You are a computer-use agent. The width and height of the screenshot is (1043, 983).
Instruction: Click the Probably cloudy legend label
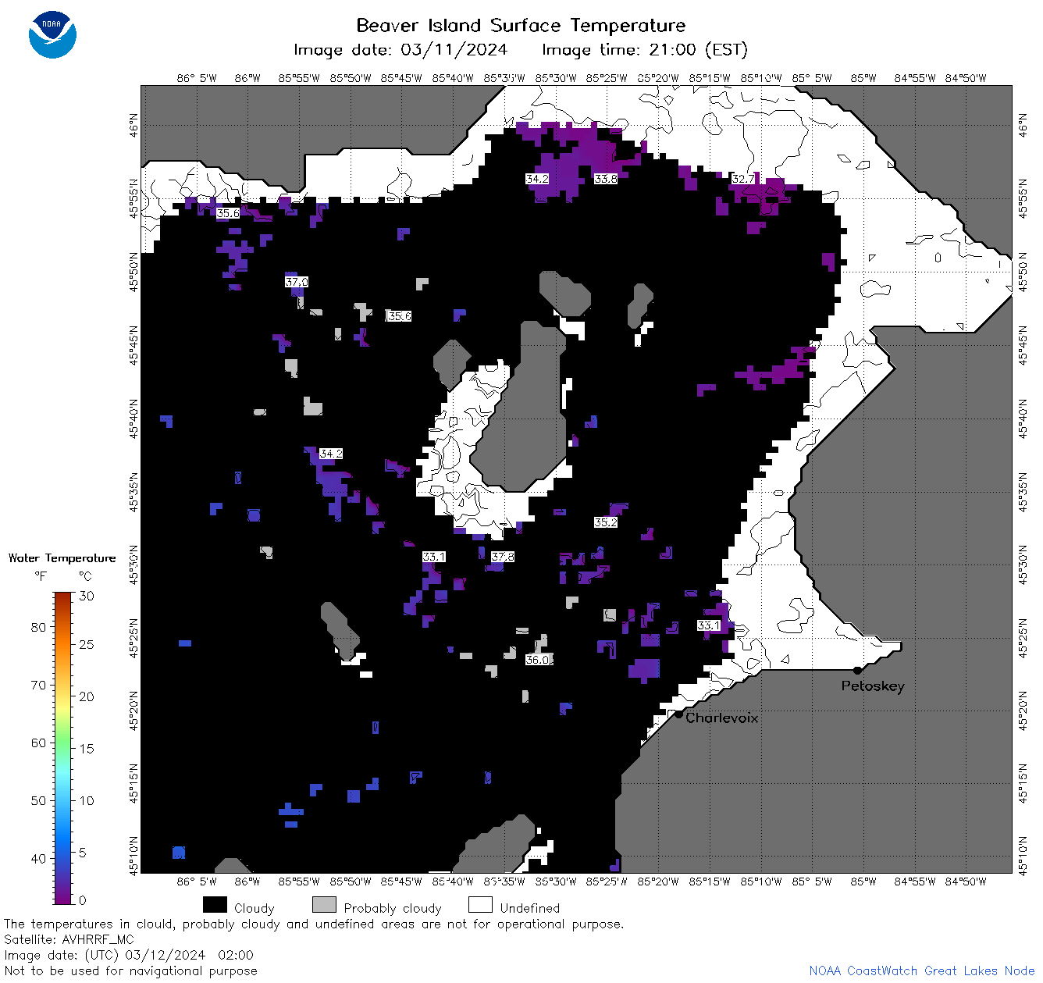pos(393,908)
